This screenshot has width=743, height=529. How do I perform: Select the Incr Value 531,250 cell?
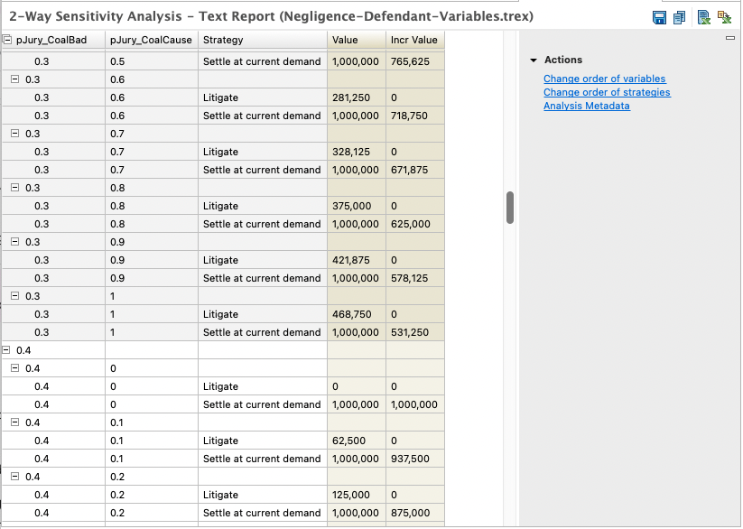[x=415, y=332]
